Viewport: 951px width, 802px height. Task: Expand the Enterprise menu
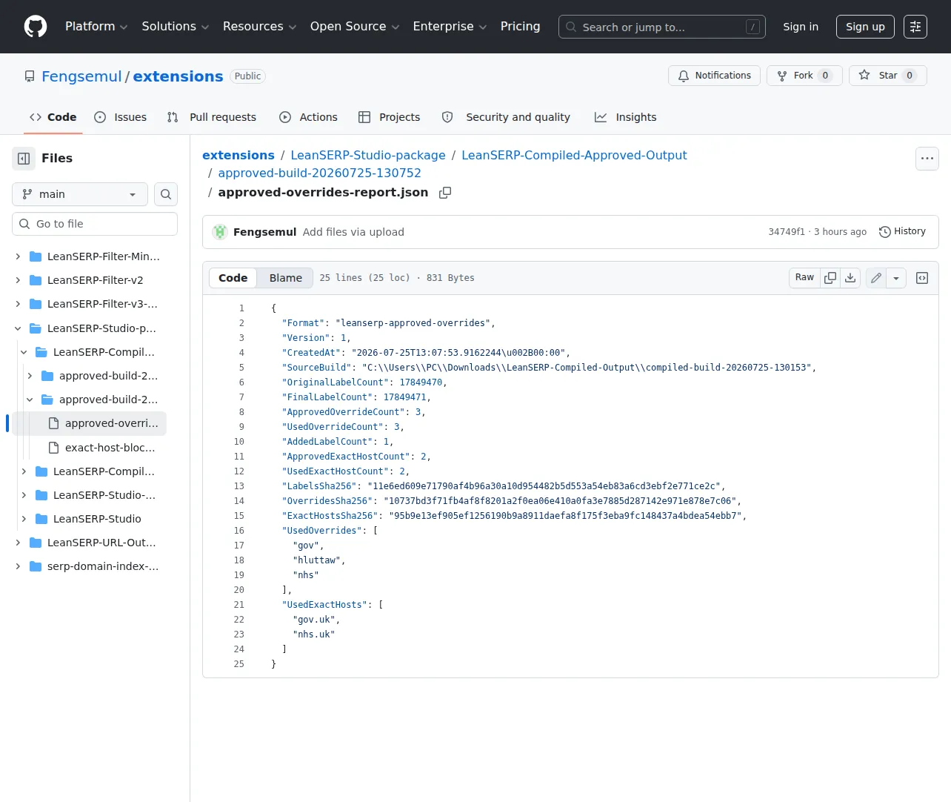[450, 27]
